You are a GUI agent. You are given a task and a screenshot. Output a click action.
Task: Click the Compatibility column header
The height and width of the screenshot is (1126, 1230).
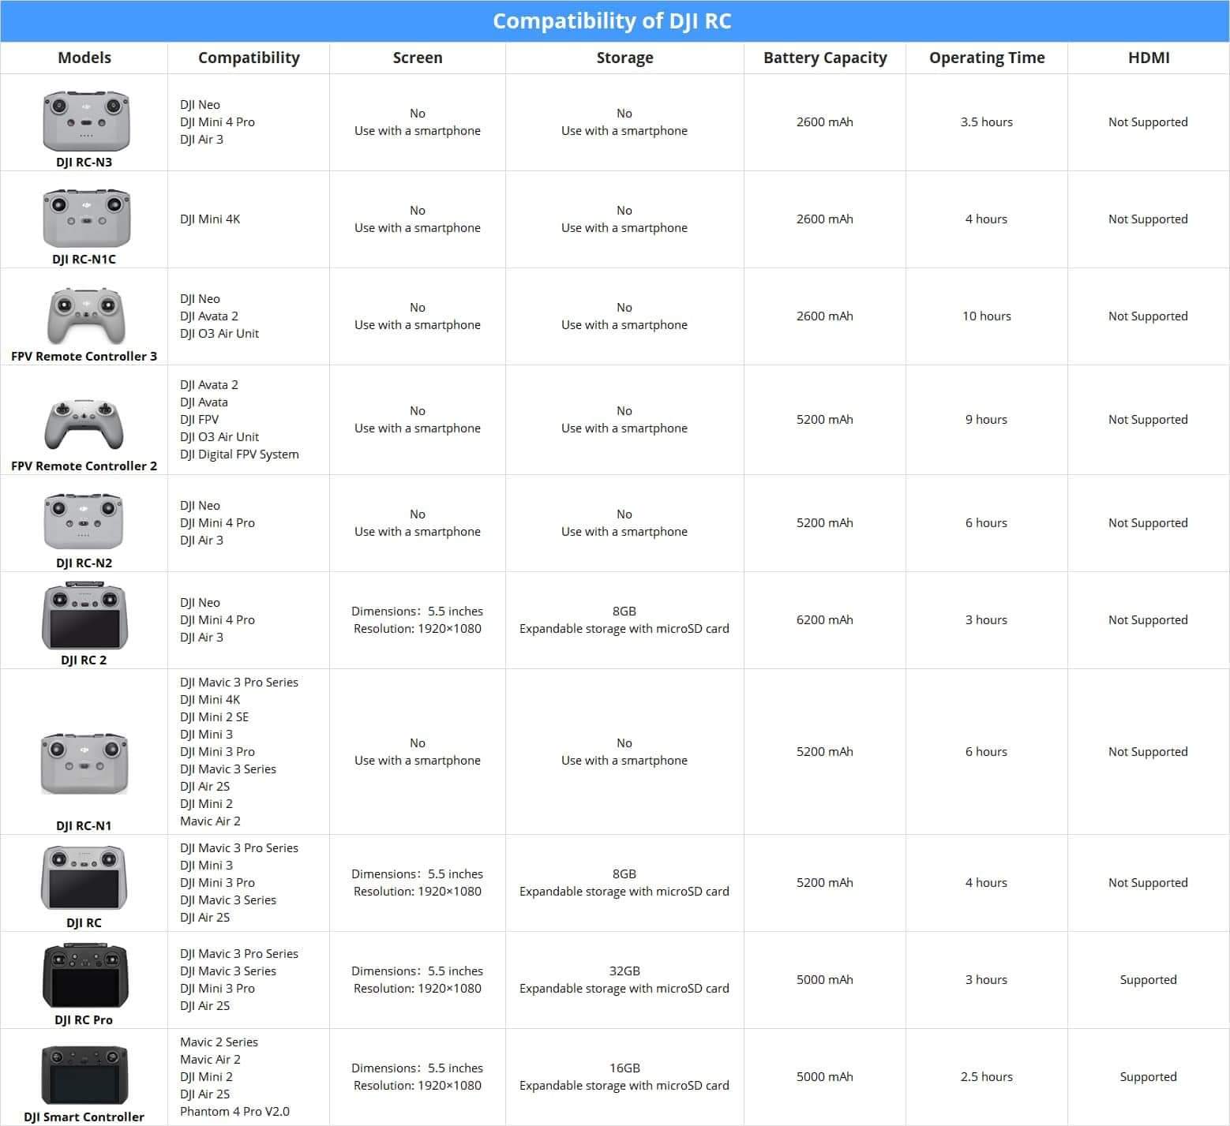coord(249,58)
